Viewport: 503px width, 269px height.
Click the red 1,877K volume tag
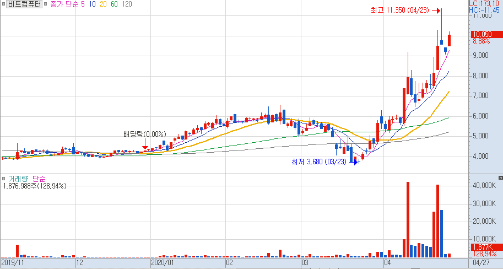pos(486,247)
